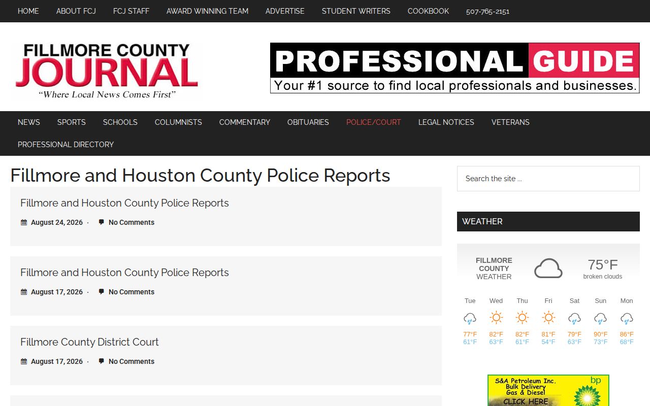Click the calendar icon beside August 24, 2026
650x406 pixels.
click(x=24, y=222)
